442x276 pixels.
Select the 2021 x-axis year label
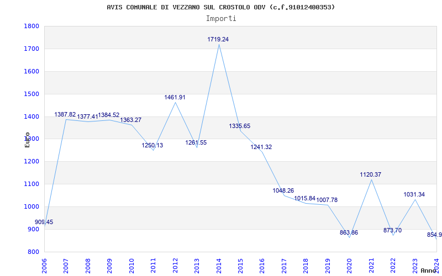371,266
